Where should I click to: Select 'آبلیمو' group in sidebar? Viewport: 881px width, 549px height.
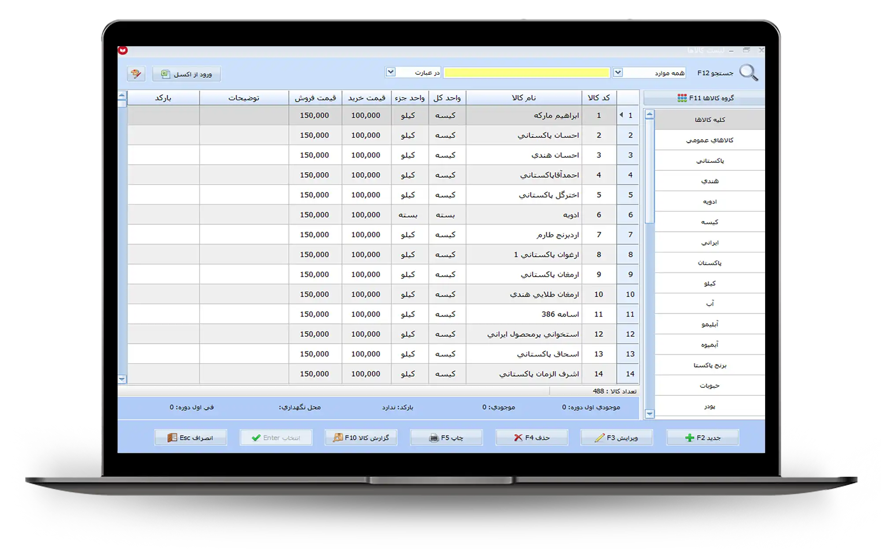pyautogui.click(x=710, y=324)
